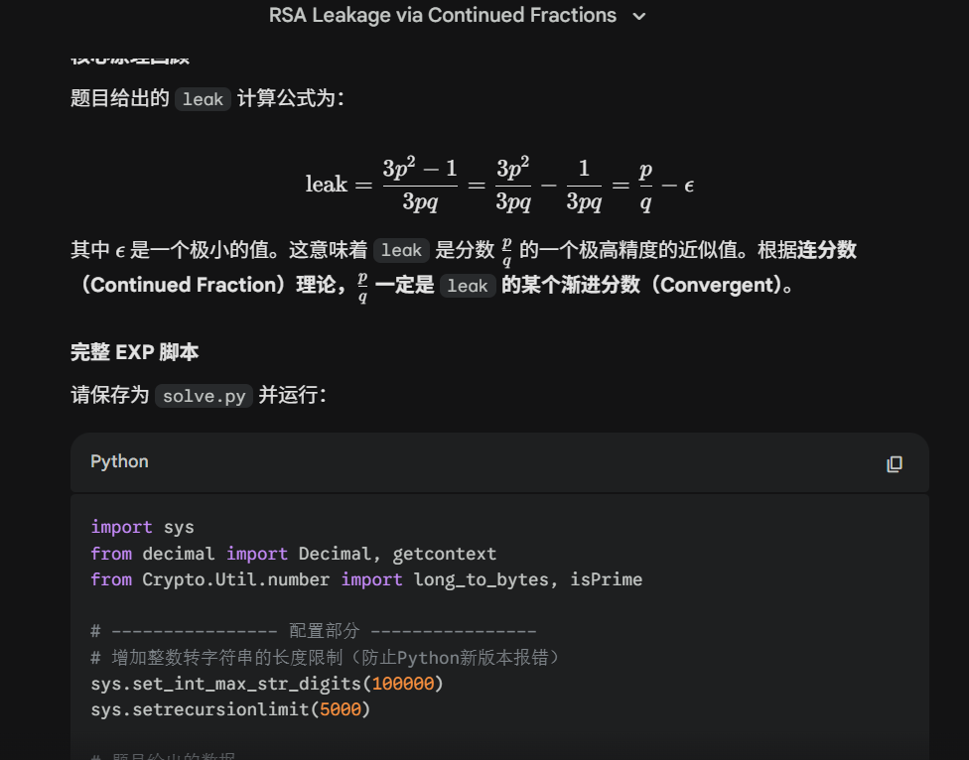Click the leak chip before 计算公式为

point(203,99)
